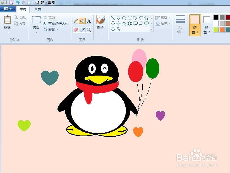The width and height of the screenshot is (230, 173).
Task: Pick the up arrow shape
Action: [x=146, y=18]
